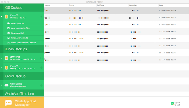Click the WhatsApp Call phone icon
This screenshot has width=189, height=108.
8,33
